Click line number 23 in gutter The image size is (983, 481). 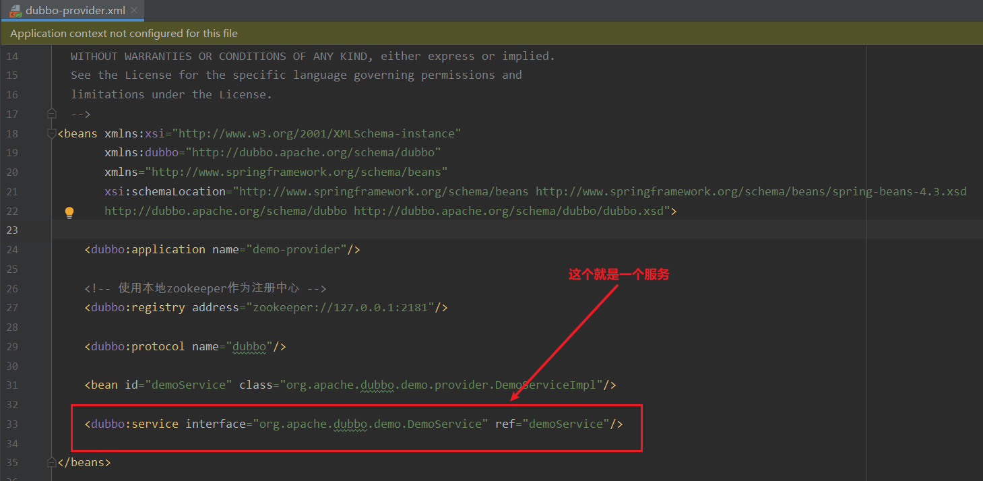[13, 230]
